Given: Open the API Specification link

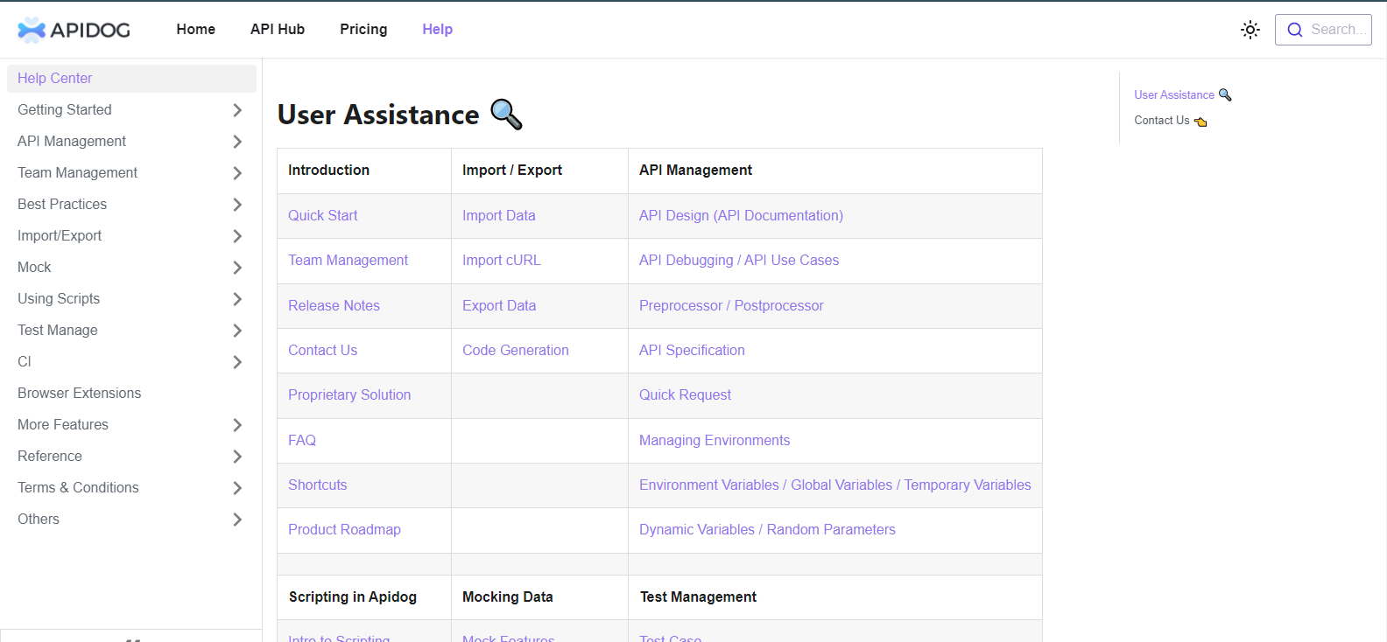Looking at the screenshot, I should [x=692, y=350].
